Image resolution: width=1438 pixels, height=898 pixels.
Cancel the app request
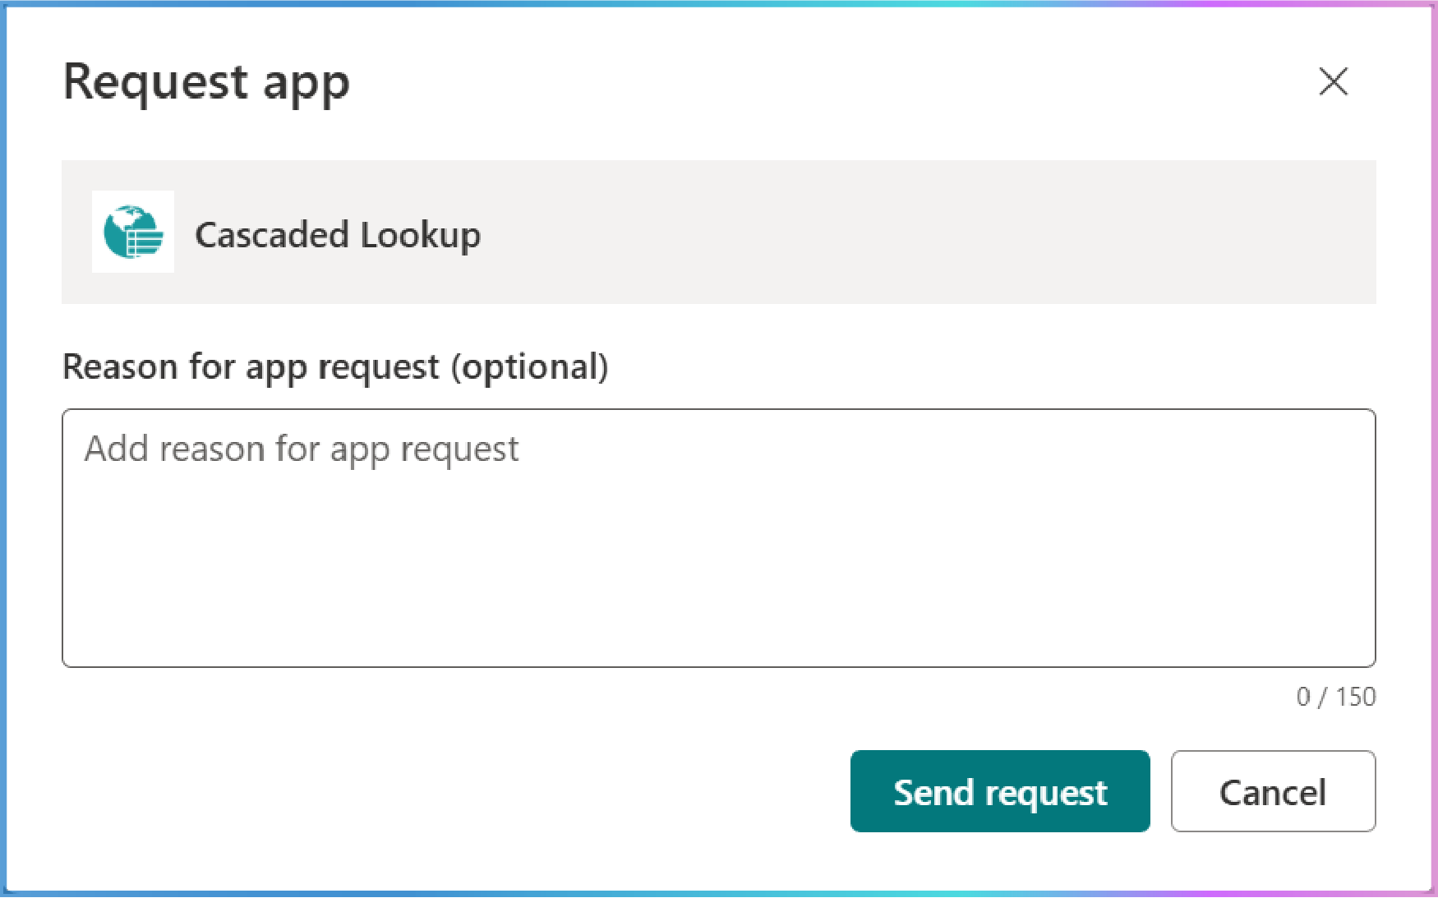pyautogui.click(x=1273, y=791)
